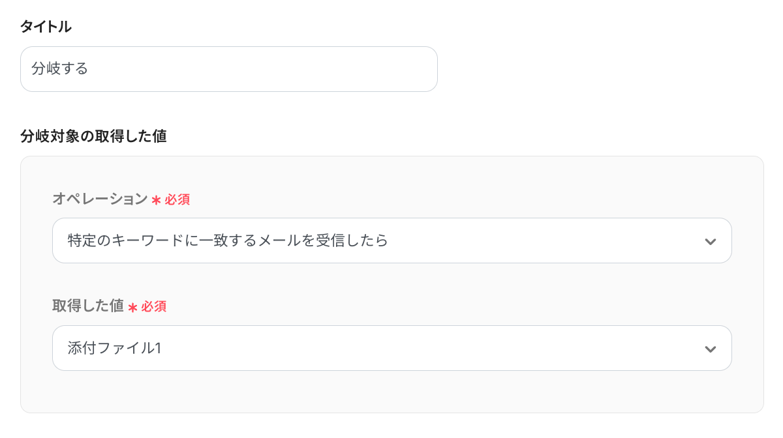Click the 必須 marker next to オペレーション
The width and height of the screenshot is (783, 438).
pos(177,200)
